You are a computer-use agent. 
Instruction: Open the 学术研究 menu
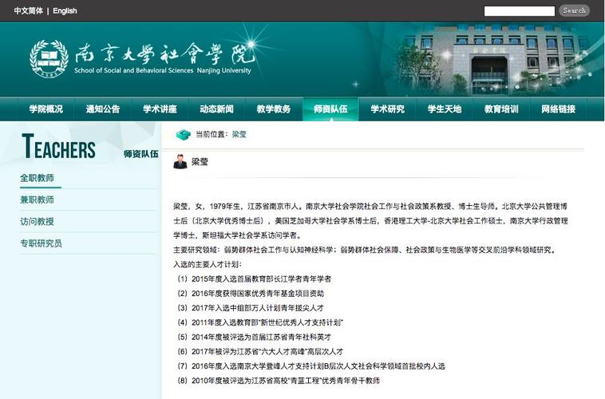tap(387, 109)
